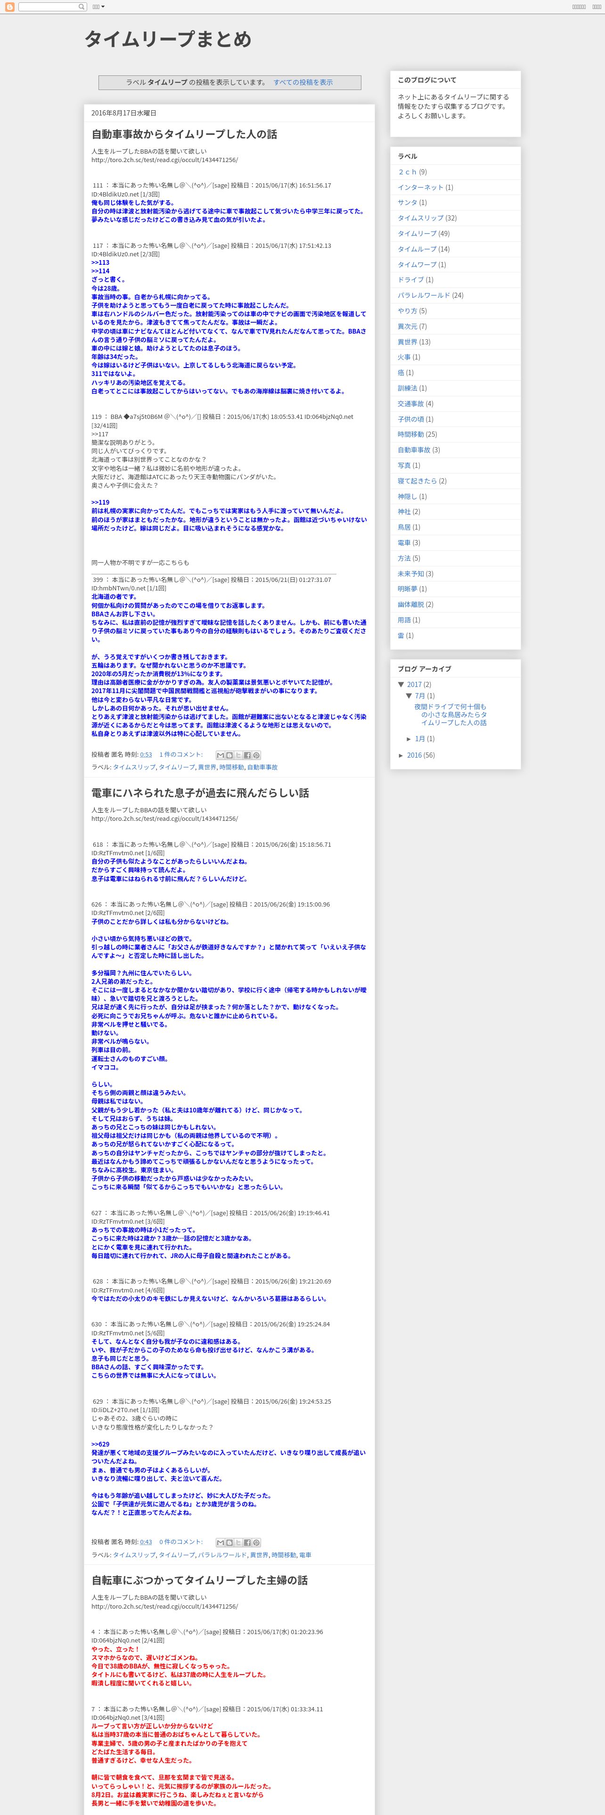605x1815 pixels.
Task: Select sidebar label 火事
Action: click(404, 357)
